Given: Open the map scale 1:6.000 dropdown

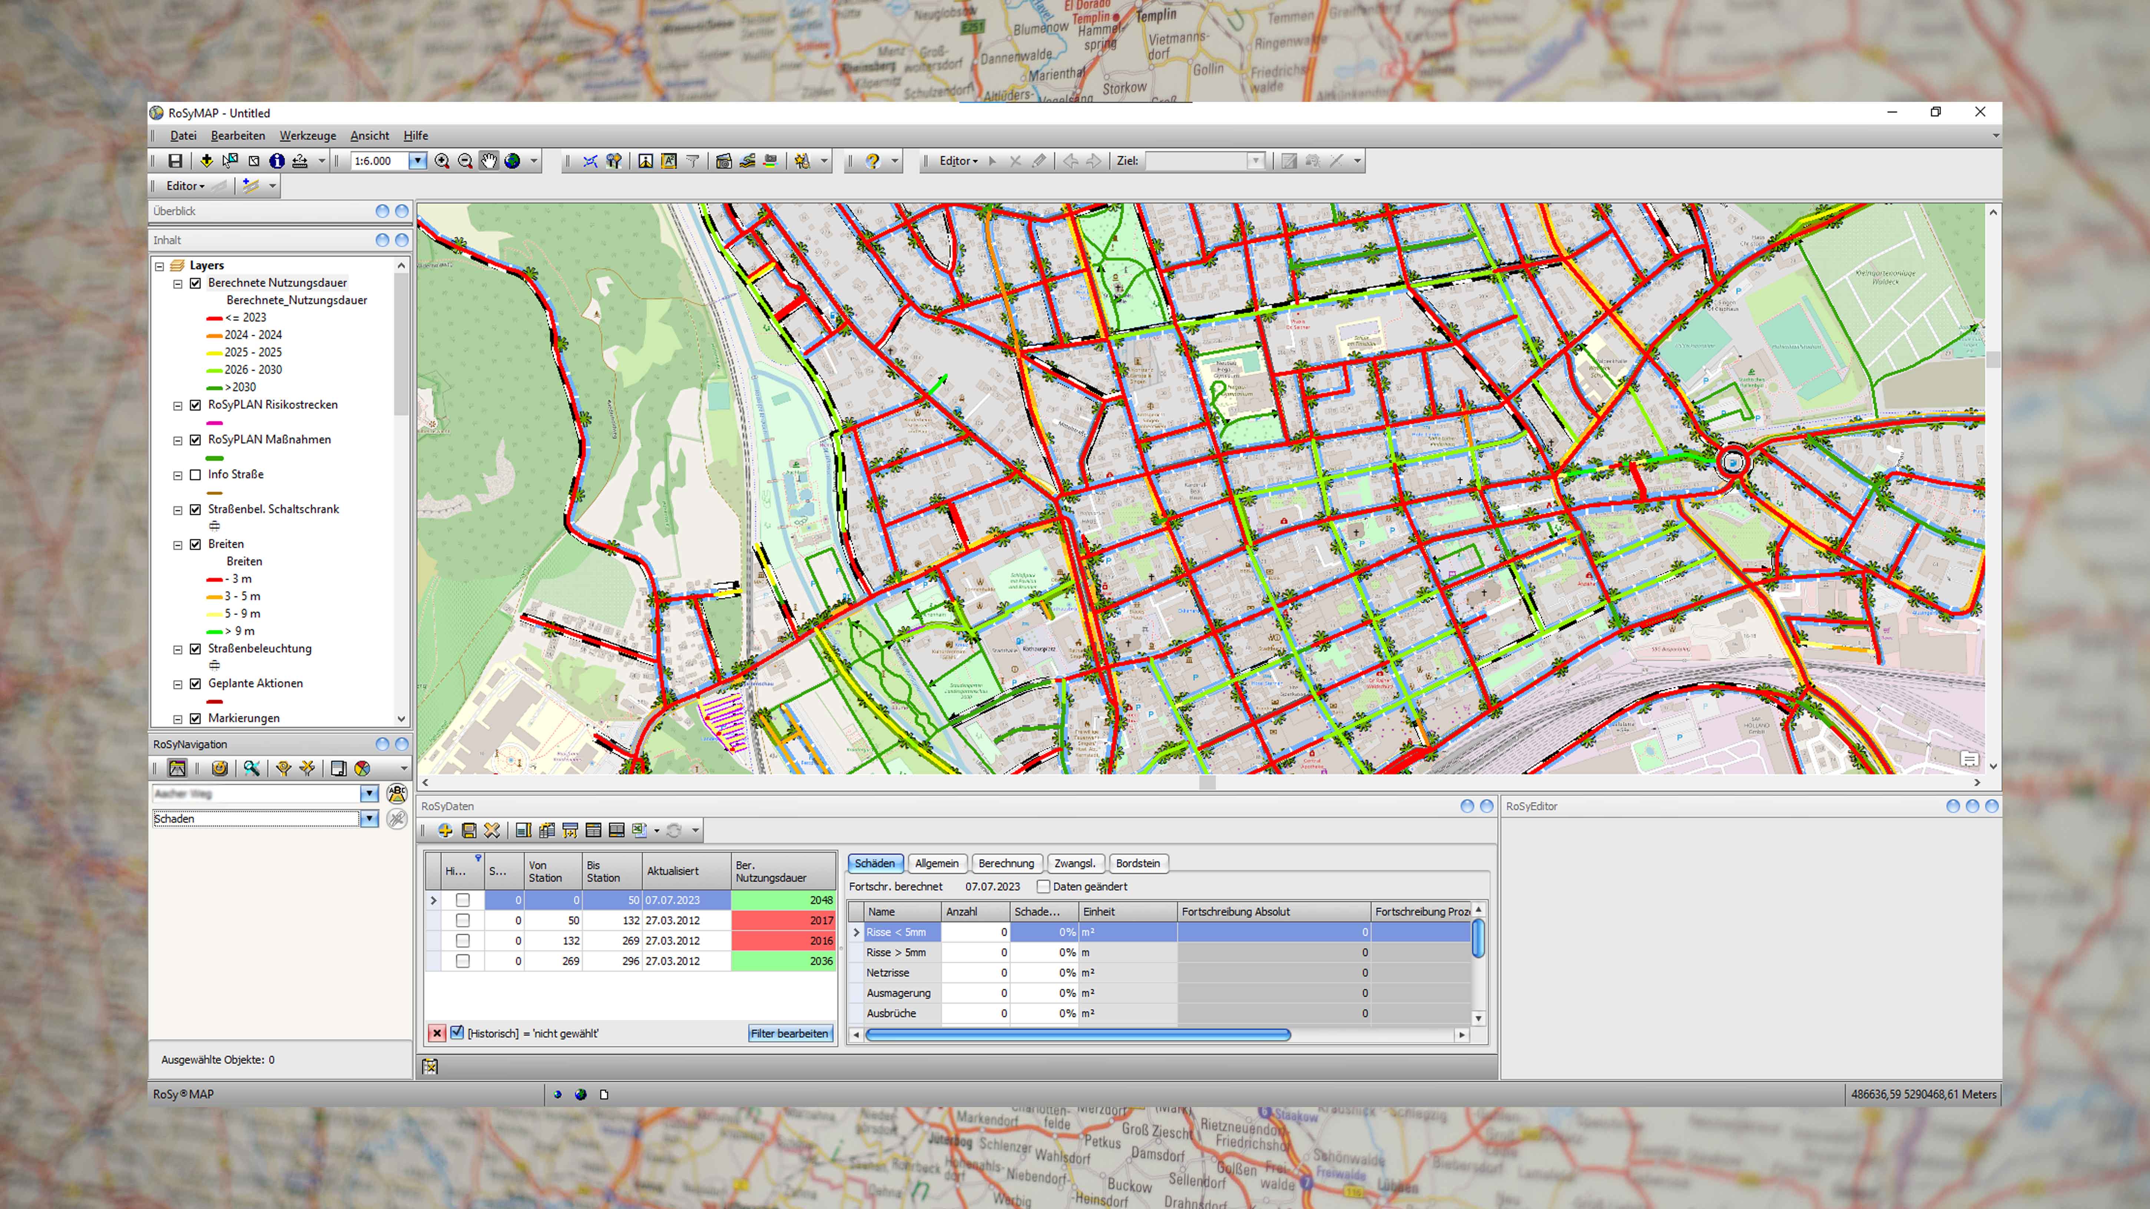Looking at the screenshot, I should pos(417,161).
